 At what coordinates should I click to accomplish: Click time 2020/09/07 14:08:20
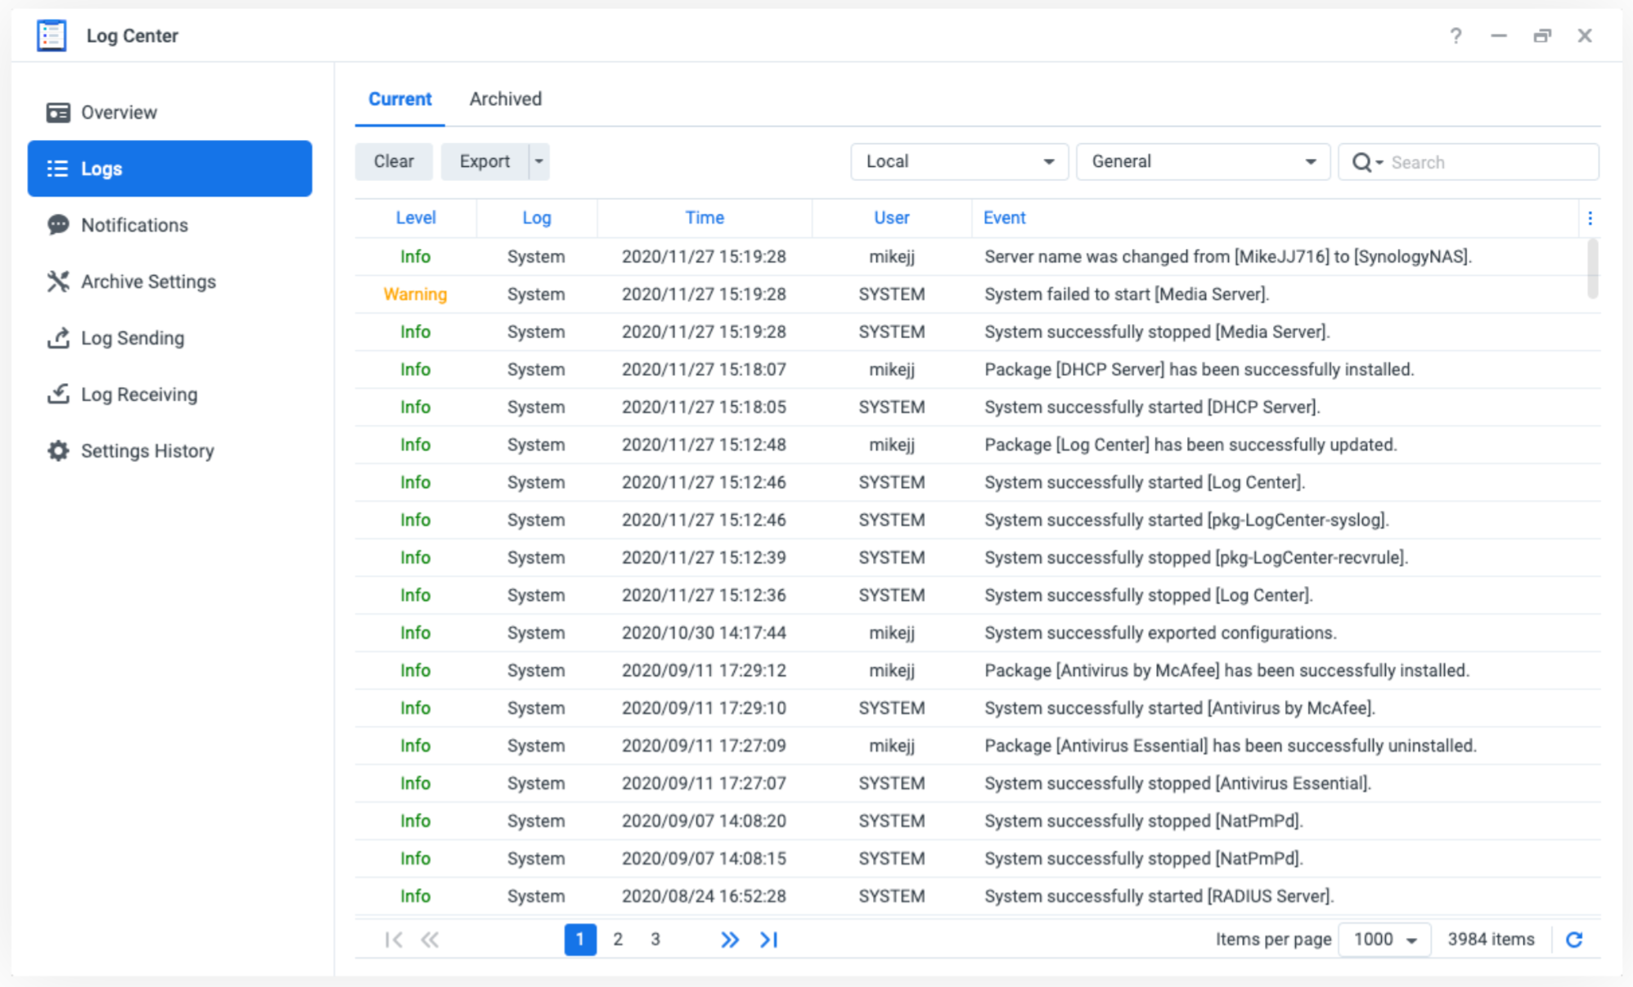click(x=704, y=822)
